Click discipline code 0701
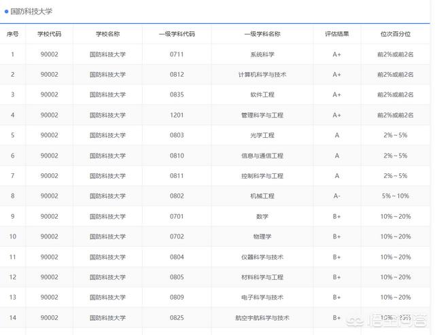435x335 pixels. coord(177,216)
